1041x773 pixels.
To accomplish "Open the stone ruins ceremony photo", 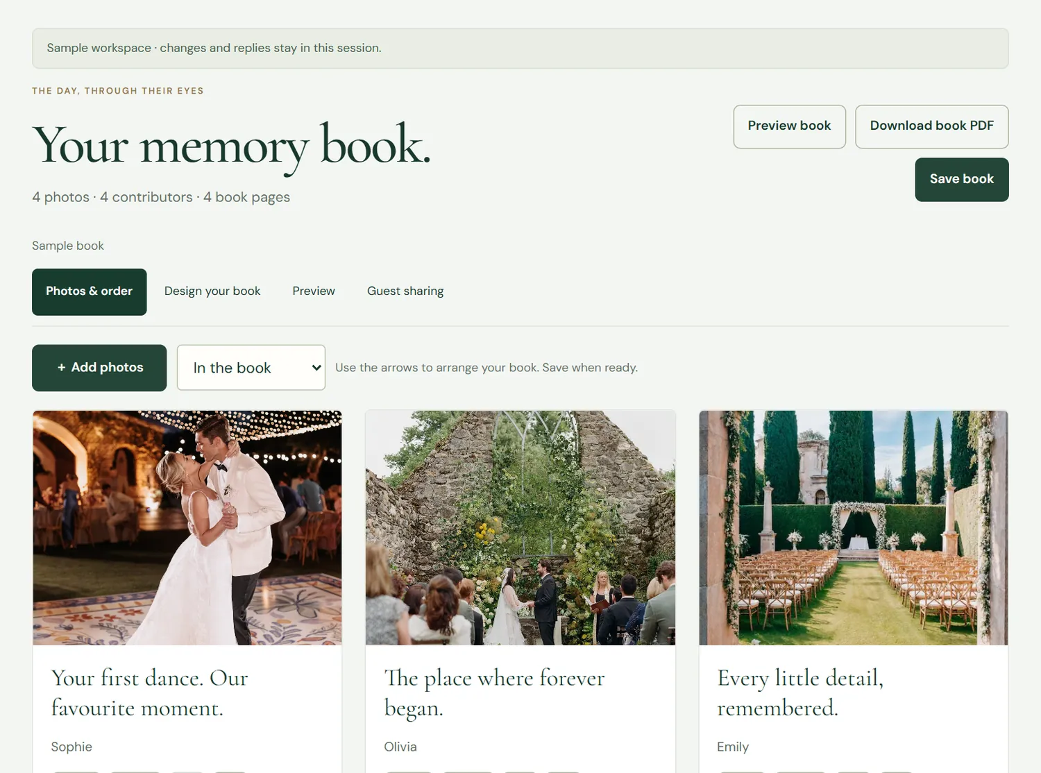I will [x=520, y=528].
